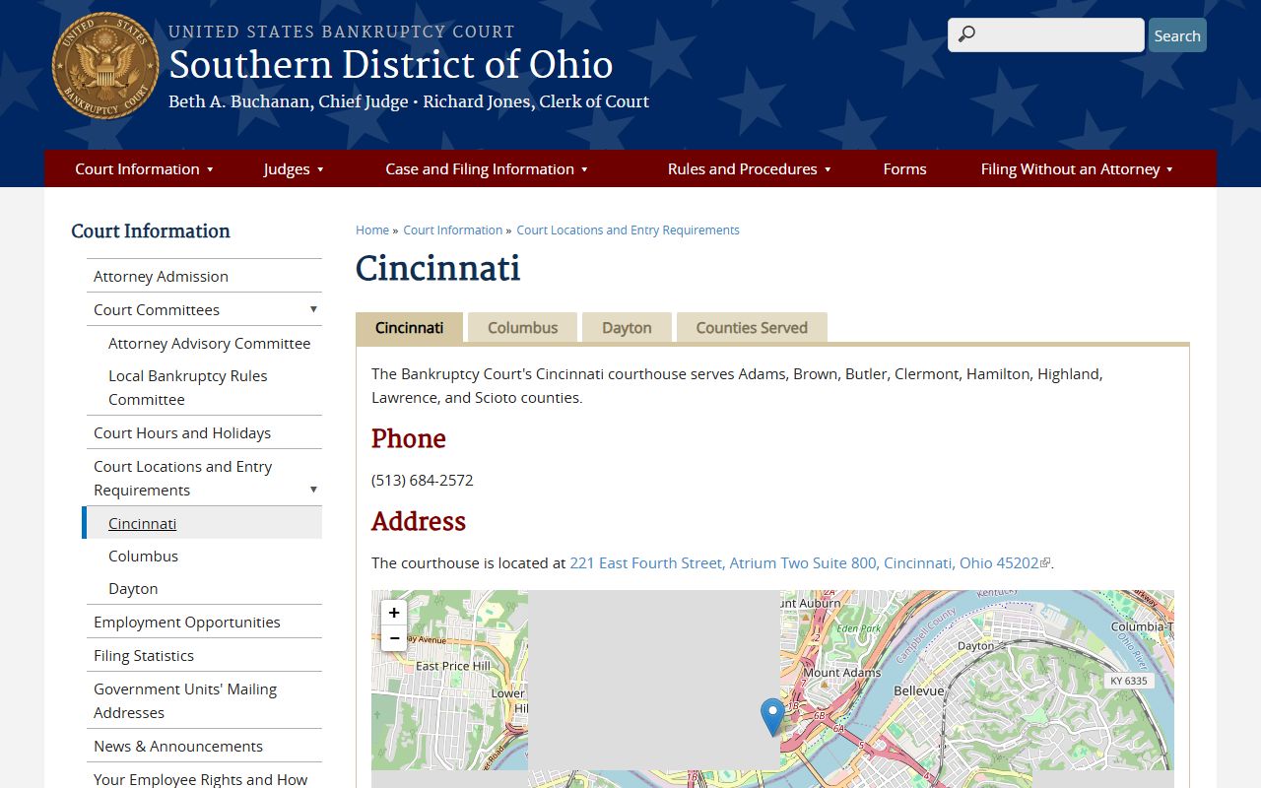The image size is (1261, 788).
Task: Click the Search button
Action: pos(1177,35)
